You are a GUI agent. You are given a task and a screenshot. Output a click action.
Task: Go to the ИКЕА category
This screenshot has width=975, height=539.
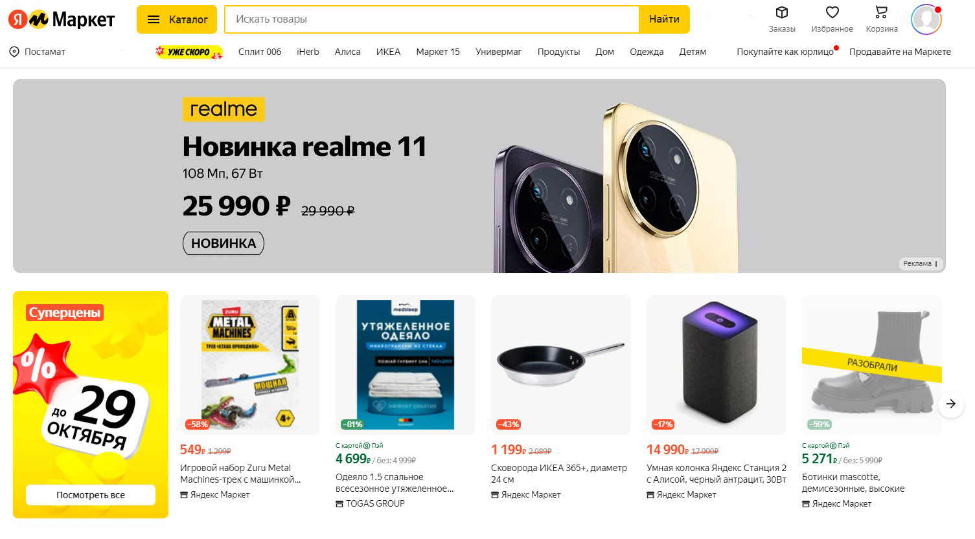[x=388, y=52]
